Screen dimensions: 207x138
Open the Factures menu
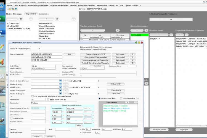click(x=73, y=6)
